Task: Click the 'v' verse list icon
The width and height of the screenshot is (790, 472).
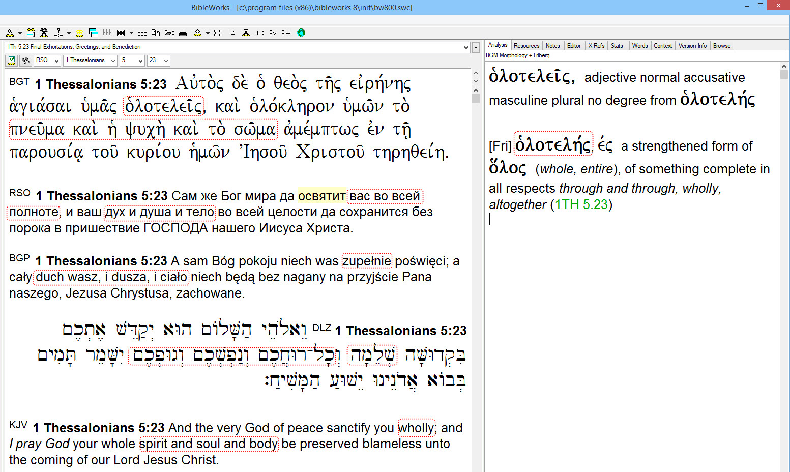Action: 273,33
